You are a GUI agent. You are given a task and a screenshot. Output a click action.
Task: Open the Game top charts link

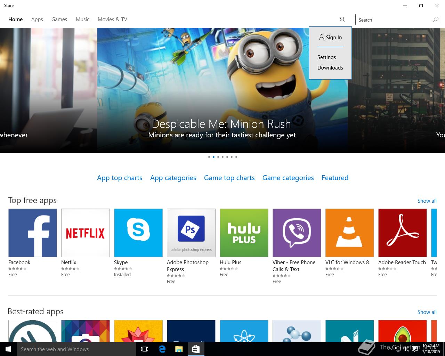click(229, 178)
